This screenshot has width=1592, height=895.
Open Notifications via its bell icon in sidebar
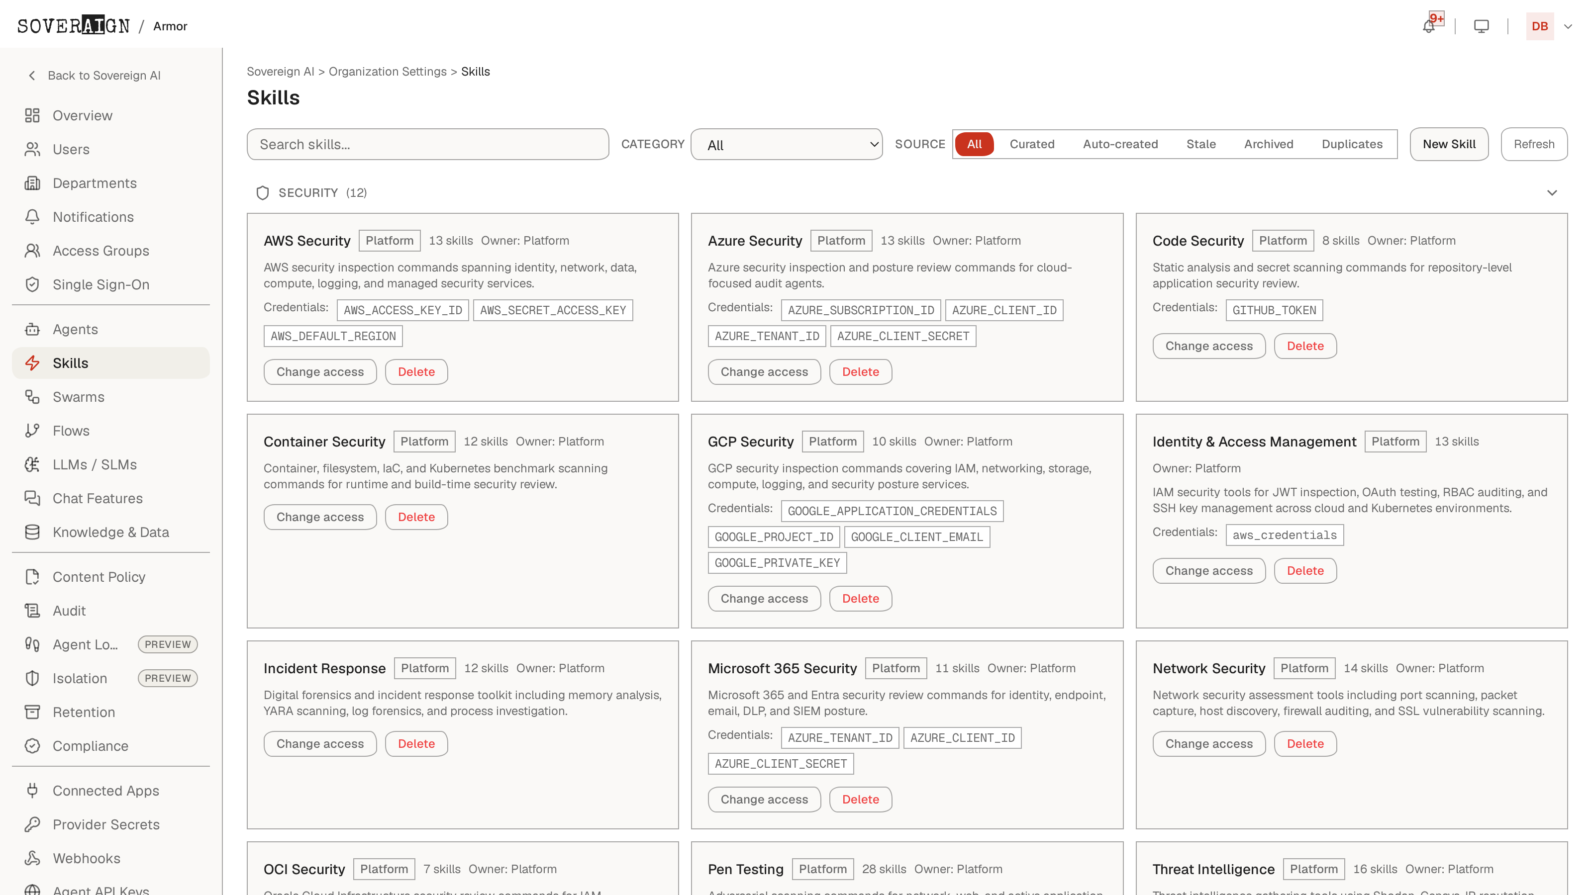click(x=32, y=217)
